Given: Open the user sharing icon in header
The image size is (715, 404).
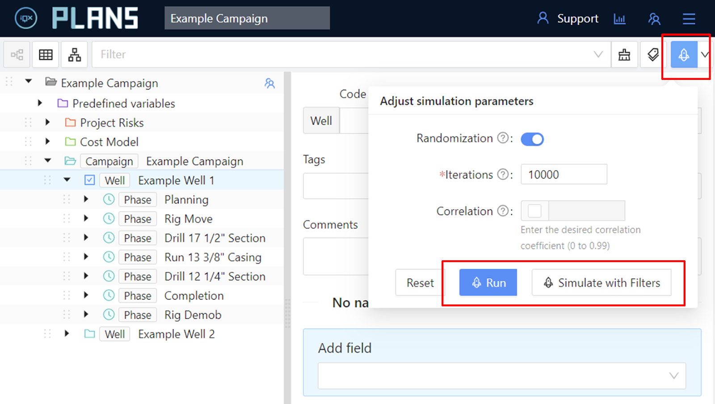Looking at the screenshot, I should [x=654, y=19].
